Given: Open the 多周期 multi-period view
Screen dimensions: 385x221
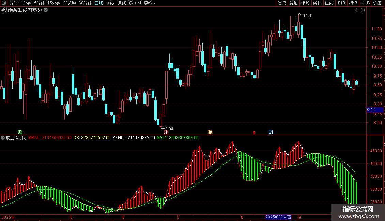Looking at the screenshot, I should pyautogui.click(x=135, y=3).
